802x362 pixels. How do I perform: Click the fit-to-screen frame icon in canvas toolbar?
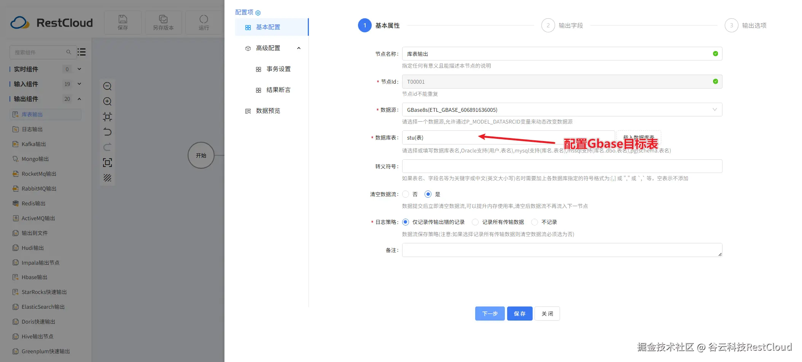107,162
